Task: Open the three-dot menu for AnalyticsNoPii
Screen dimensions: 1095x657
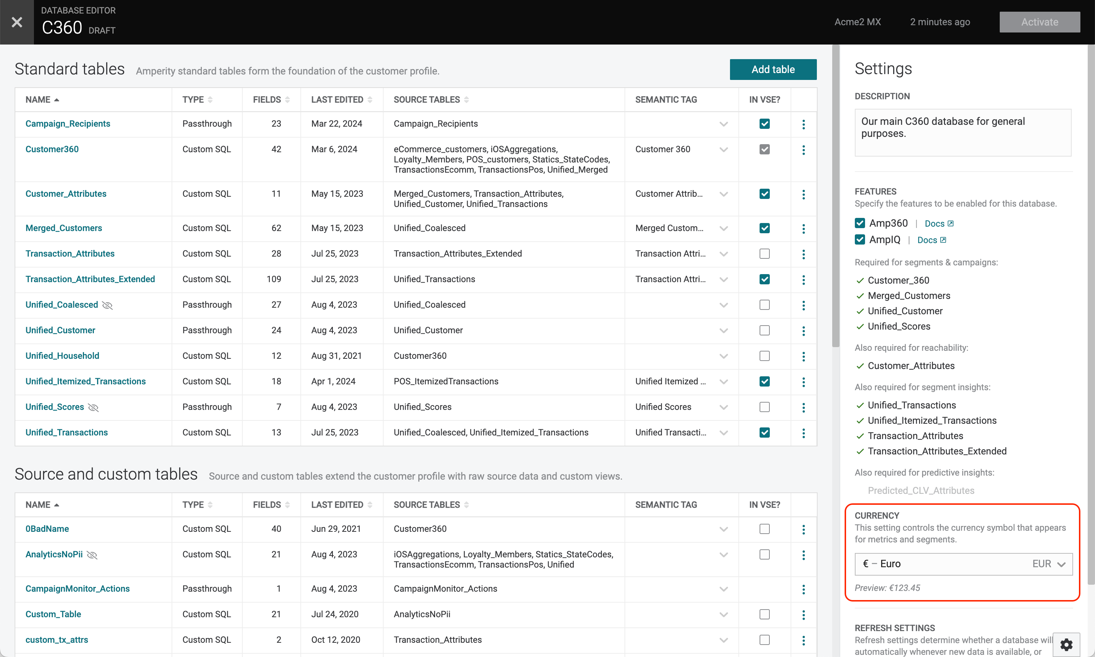Action: (803, 555)
